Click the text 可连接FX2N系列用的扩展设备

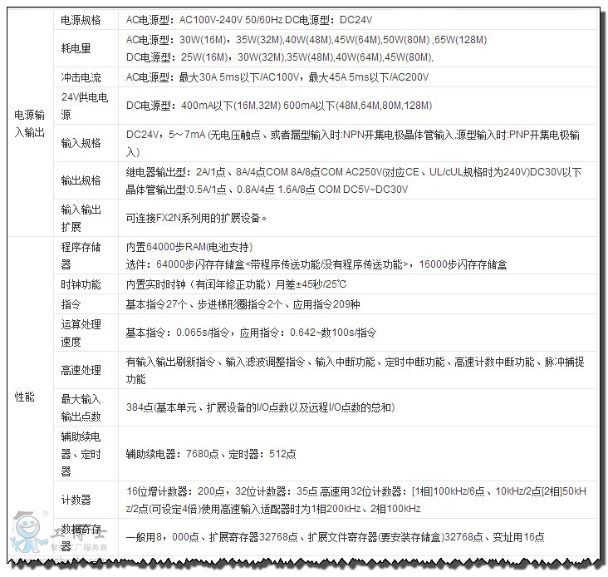[x=196, y=219]
